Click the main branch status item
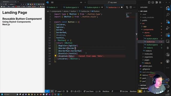 [x=58, y=91]
